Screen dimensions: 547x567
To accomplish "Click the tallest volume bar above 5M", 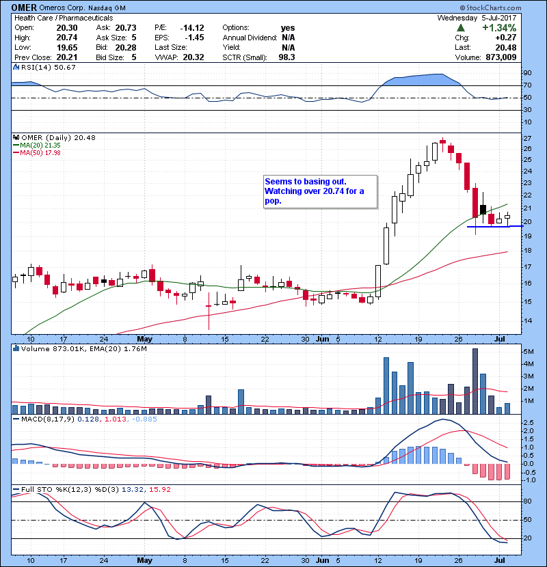I will 475,381.
